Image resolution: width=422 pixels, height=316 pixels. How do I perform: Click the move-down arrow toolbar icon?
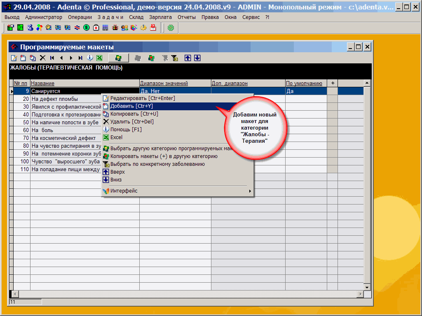(x=197, y=58)
